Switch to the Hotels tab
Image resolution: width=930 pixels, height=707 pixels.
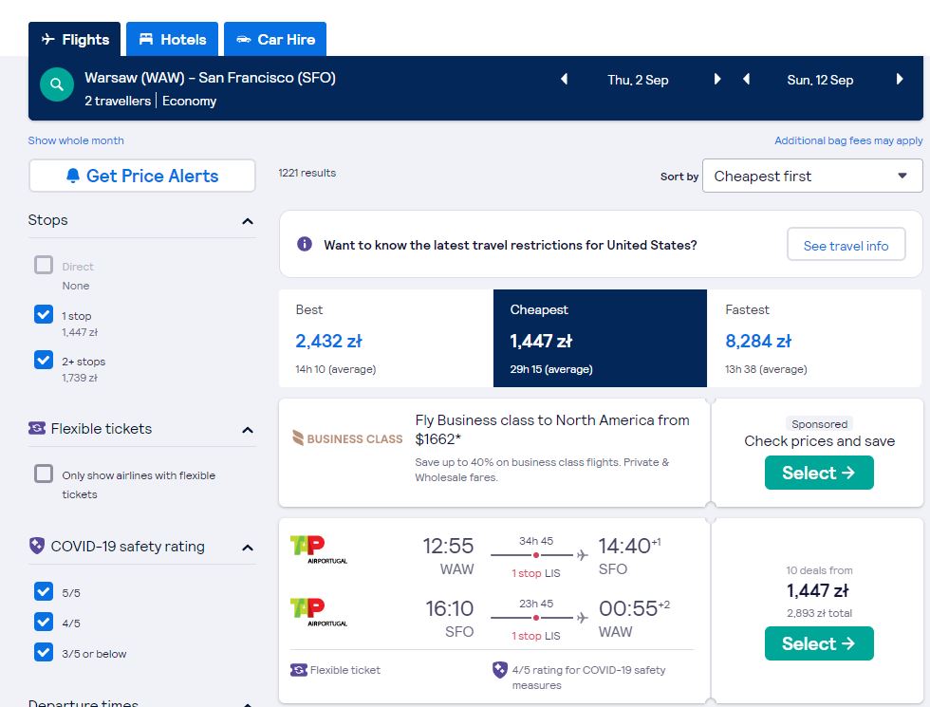(x=172, y=39)
